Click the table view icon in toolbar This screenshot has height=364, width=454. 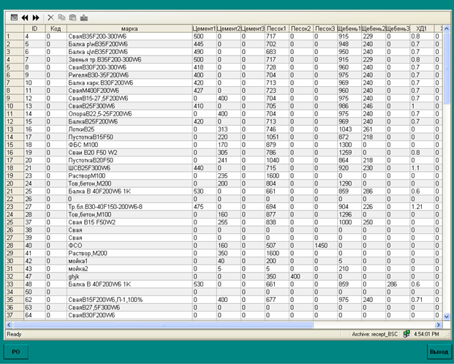[x=14, y=16]
